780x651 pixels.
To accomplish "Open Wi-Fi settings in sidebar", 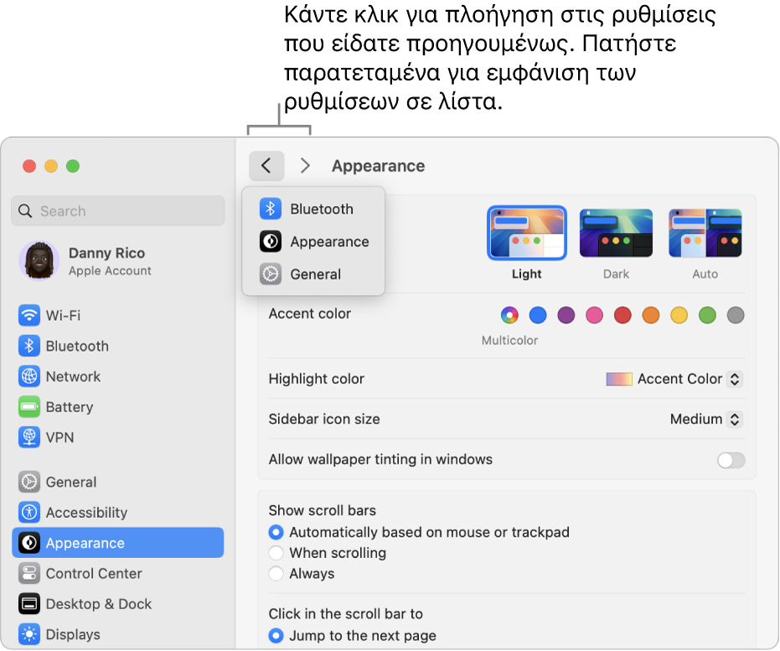I will click(118, 315).
